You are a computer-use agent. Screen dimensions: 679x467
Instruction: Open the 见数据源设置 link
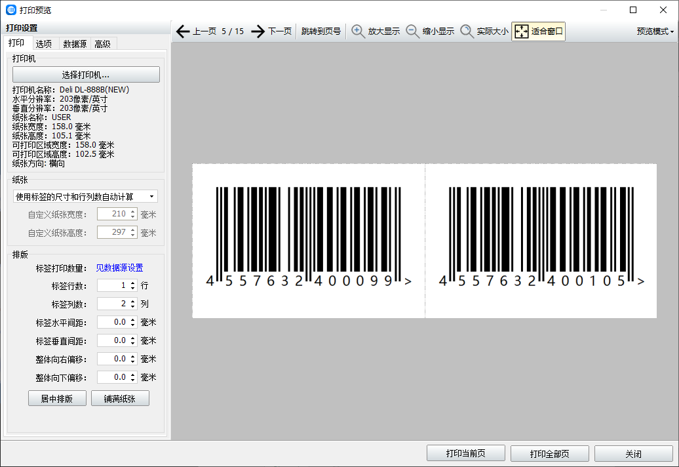[119, 268]
